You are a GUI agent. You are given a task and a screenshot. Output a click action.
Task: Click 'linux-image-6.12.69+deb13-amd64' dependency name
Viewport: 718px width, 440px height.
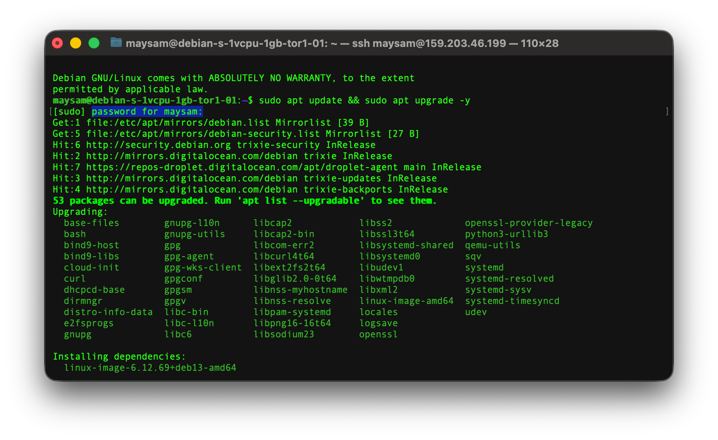pyautogui.click(x=150, y=368)
